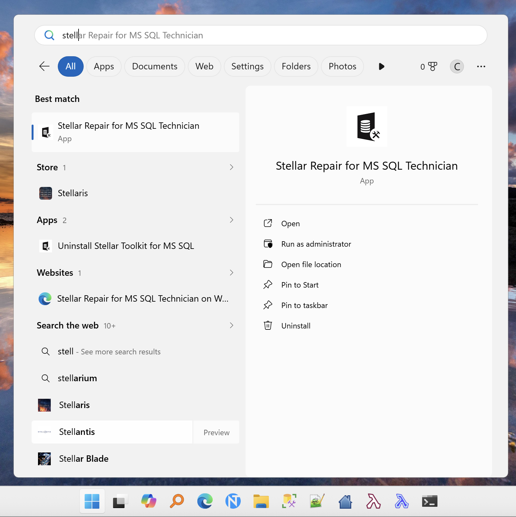This screenshot has height=517, width=516.
Task: Expand the Store results section chevron
Action: click(x=231, y=167)
